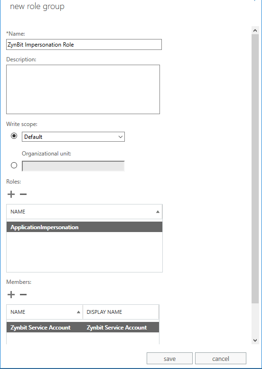The height and width of the screenshot is (369, 262).
Task: Click the cancel button
Action: (221, 359)
